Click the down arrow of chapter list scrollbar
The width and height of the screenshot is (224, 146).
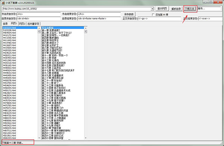point(85,138)
